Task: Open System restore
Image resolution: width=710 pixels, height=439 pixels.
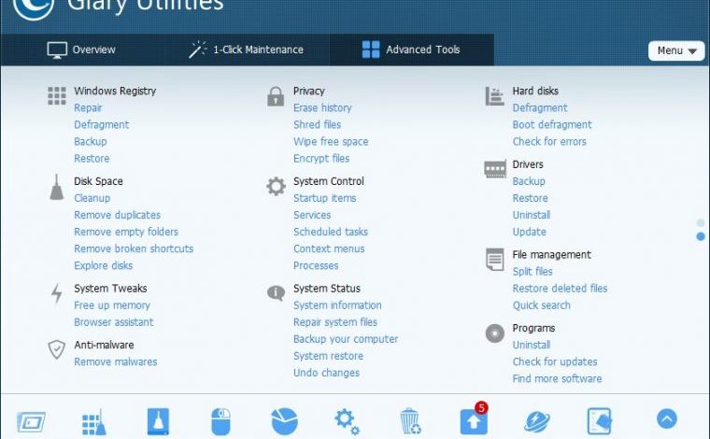Action: [328, 356]
